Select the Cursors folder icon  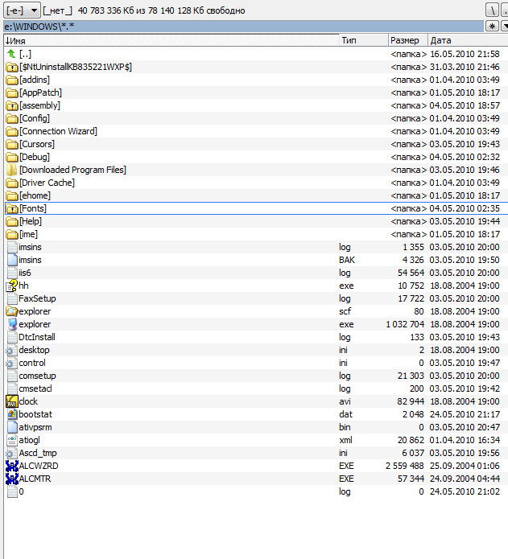point(12,145)
